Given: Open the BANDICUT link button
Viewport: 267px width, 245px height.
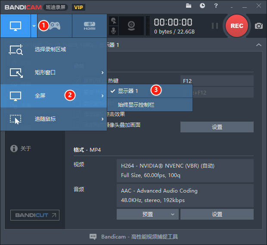Looking at the screenshot, I should [35, 215].
